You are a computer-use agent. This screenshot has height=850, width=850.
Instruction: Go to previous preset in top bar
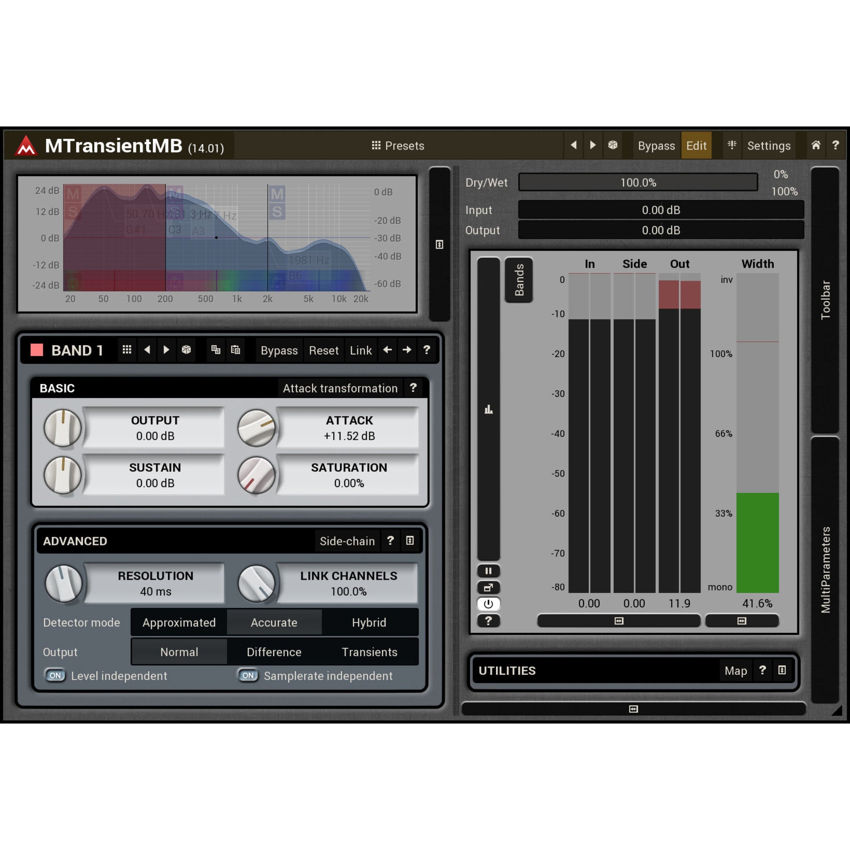pyautogui.click(x=573, y=145)
